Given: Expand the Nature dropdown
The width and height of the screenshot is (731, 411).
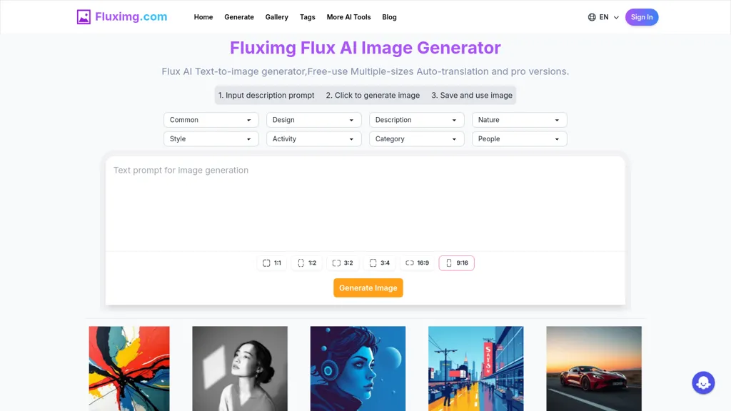Looking at the screenshot, I should click(520, 120).
